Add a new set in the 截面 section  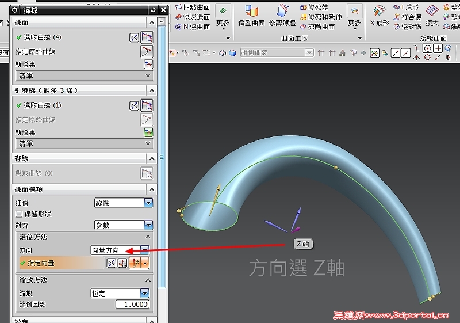coord(148,64)
